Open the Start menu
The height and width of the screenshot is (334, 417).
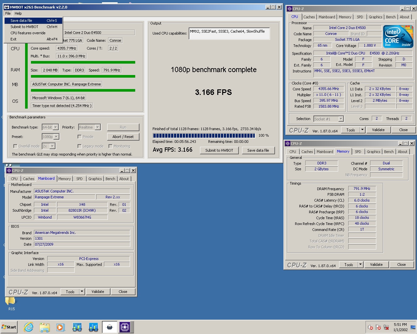click(9, 327)
